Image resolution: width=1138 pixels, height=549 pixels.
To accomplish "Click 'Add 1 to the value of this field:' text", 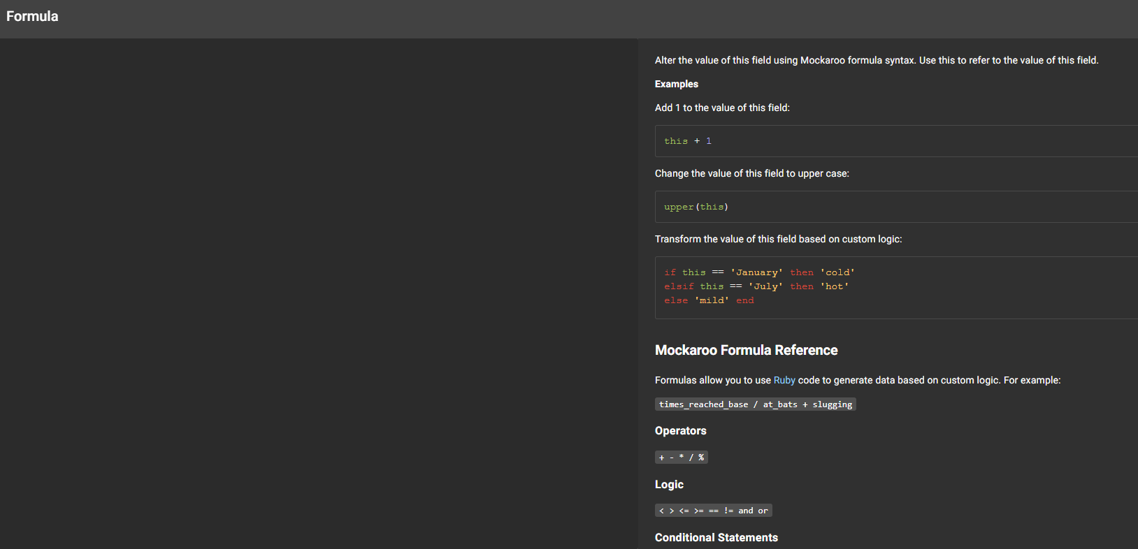I will pyautogui.click(x=722, y=108).
